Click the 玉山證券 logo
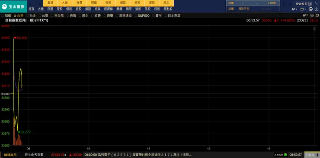Screen dimensions: 320x158 click(13, 6)
